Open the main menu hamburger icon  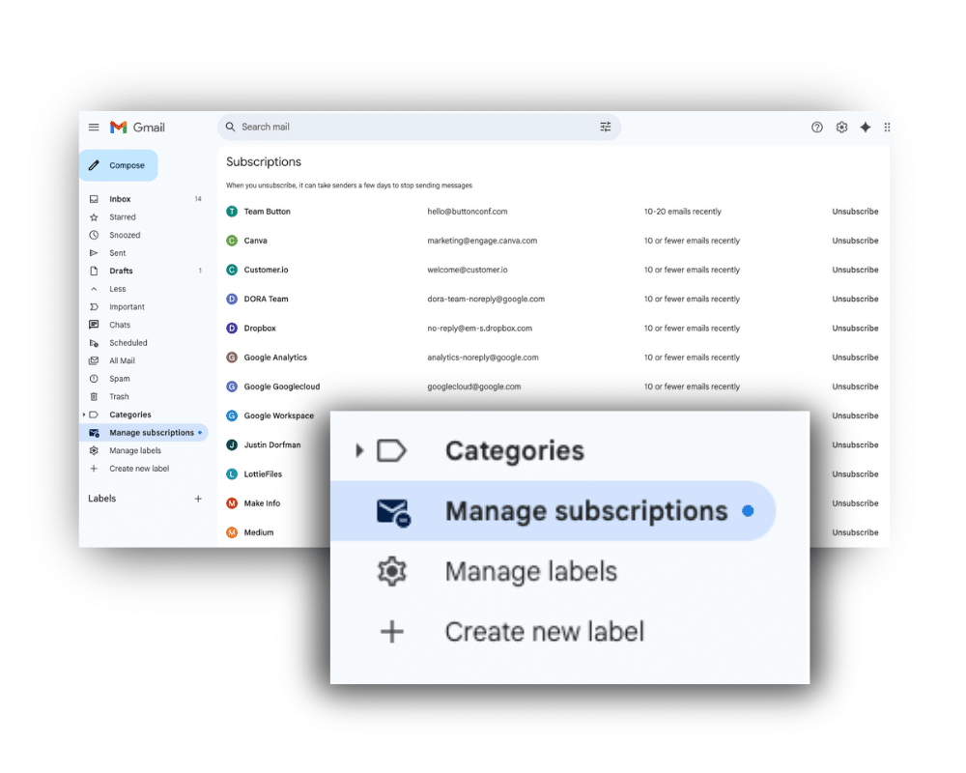94,128
